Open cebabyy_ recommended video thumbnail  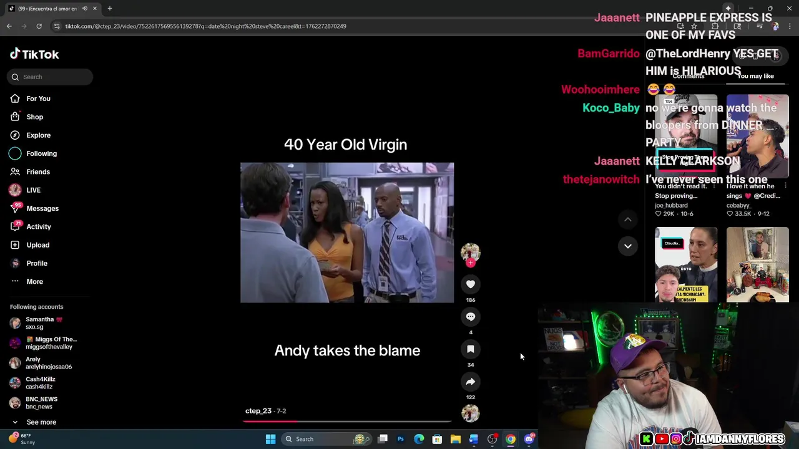(x=757, y=136)
